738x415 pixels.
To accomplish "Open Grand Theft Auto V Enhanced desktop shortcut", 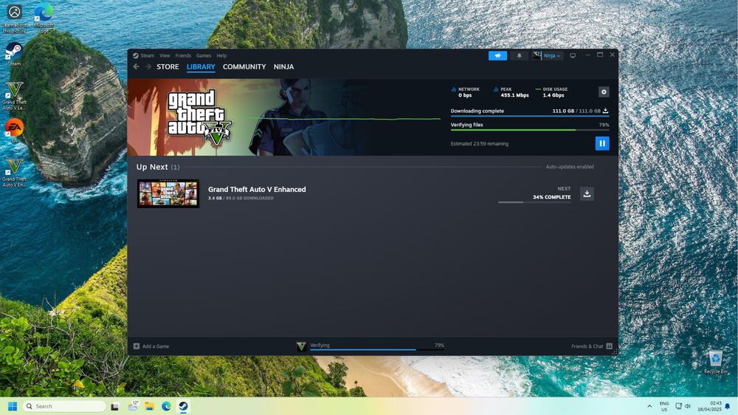I will click(14, 173).
